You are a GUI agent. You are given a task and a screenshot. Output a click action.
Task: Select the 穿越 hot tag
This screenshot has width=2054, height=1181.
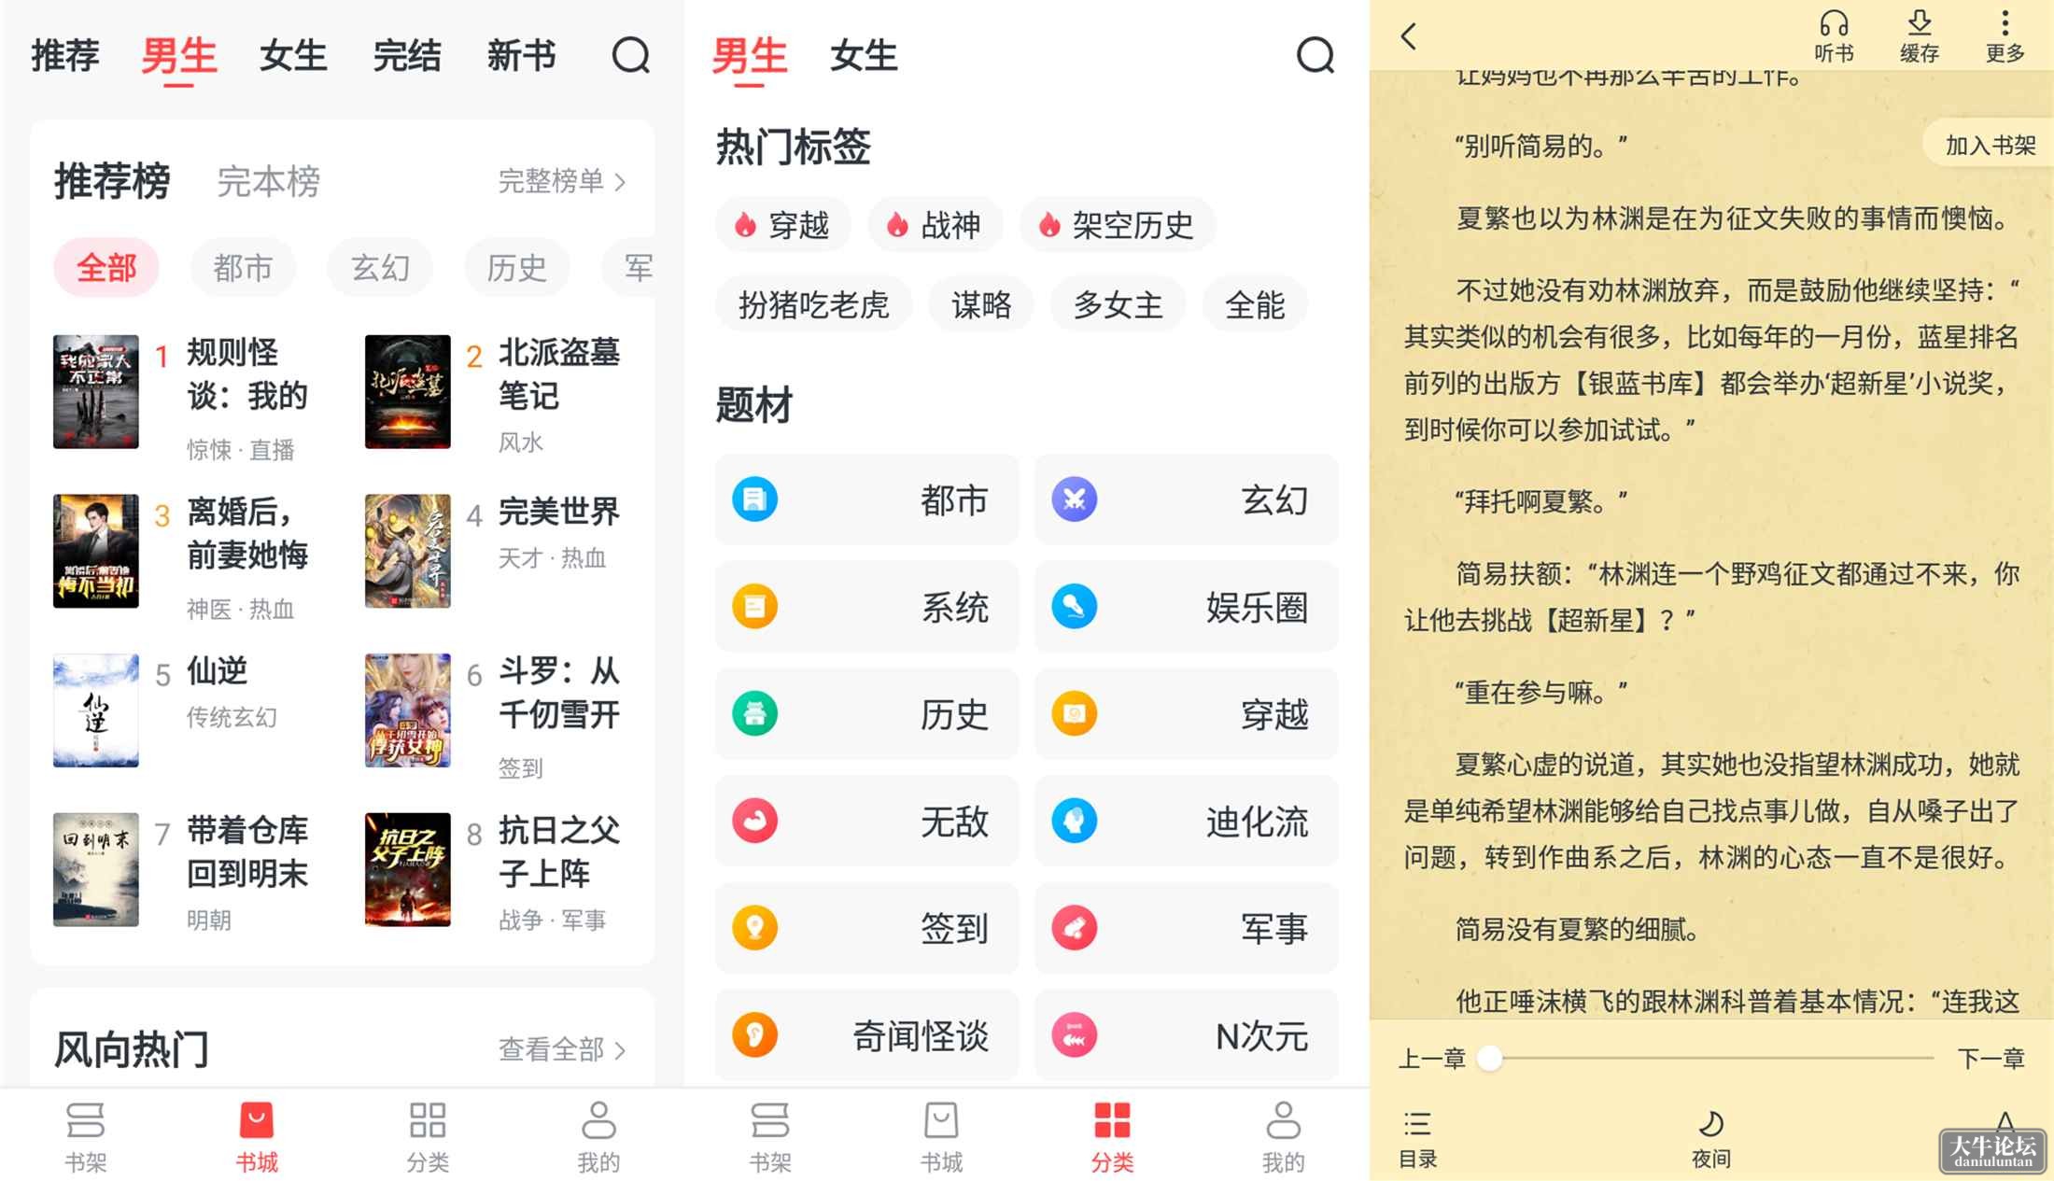coord(783,224)
